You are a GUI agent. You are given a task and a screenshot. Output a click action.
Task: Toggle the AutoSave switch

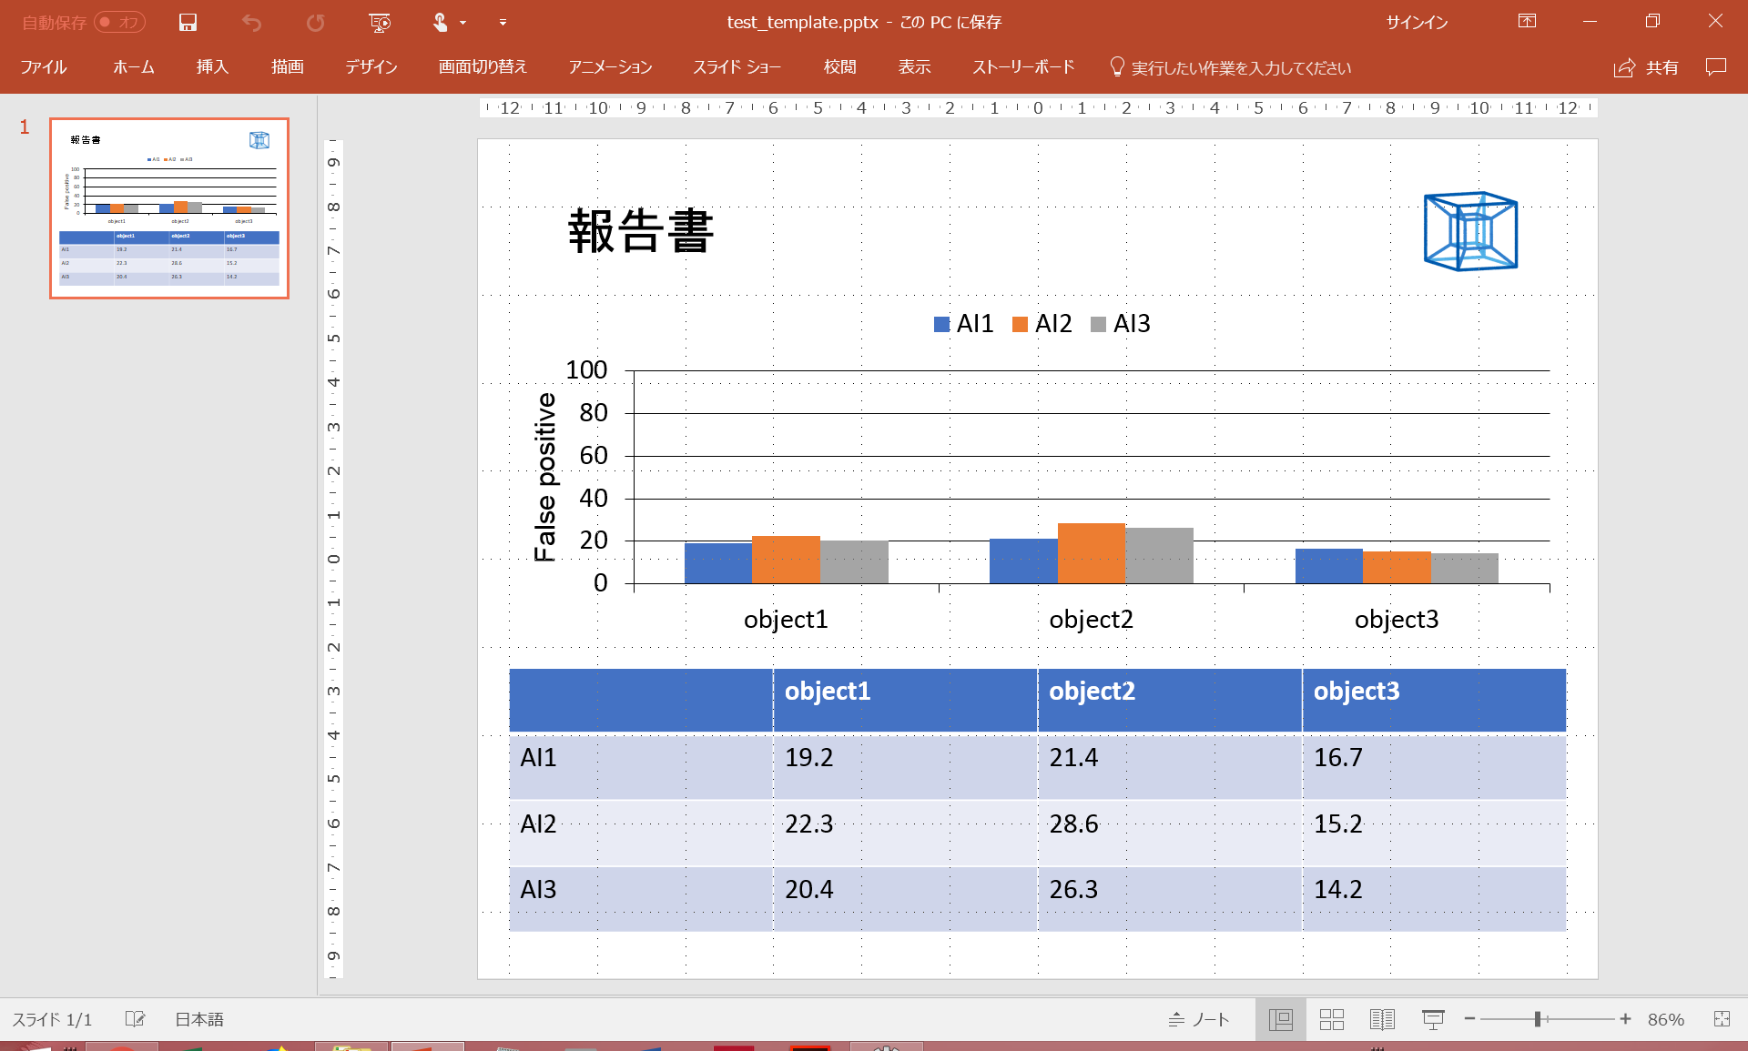coord(119,23)
